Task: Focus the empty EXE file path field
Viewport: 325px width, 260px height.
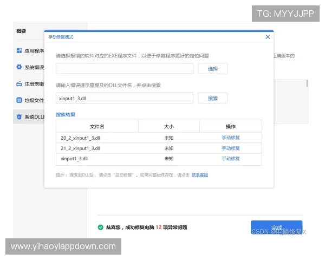Action: pyautogui.click(x=125, y=69)
